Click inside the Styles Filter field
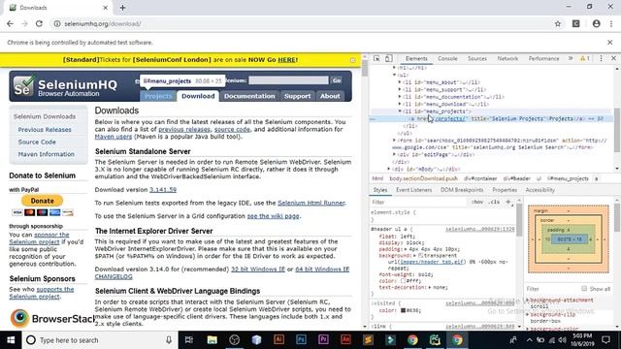Viewport: 621px width, 349px height. tap(418, 202)
